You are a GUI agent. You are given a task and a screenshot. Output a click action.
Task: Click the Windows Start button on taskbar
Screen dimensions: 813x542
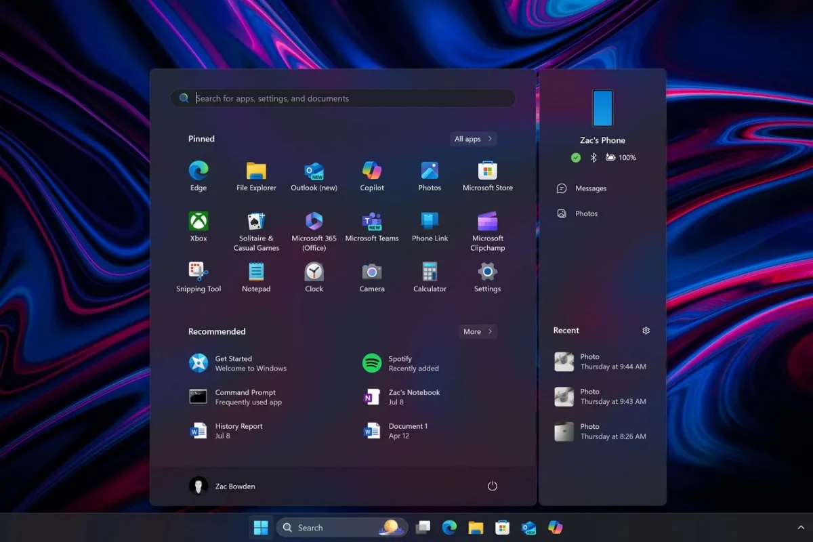click(x=261, y=528)
